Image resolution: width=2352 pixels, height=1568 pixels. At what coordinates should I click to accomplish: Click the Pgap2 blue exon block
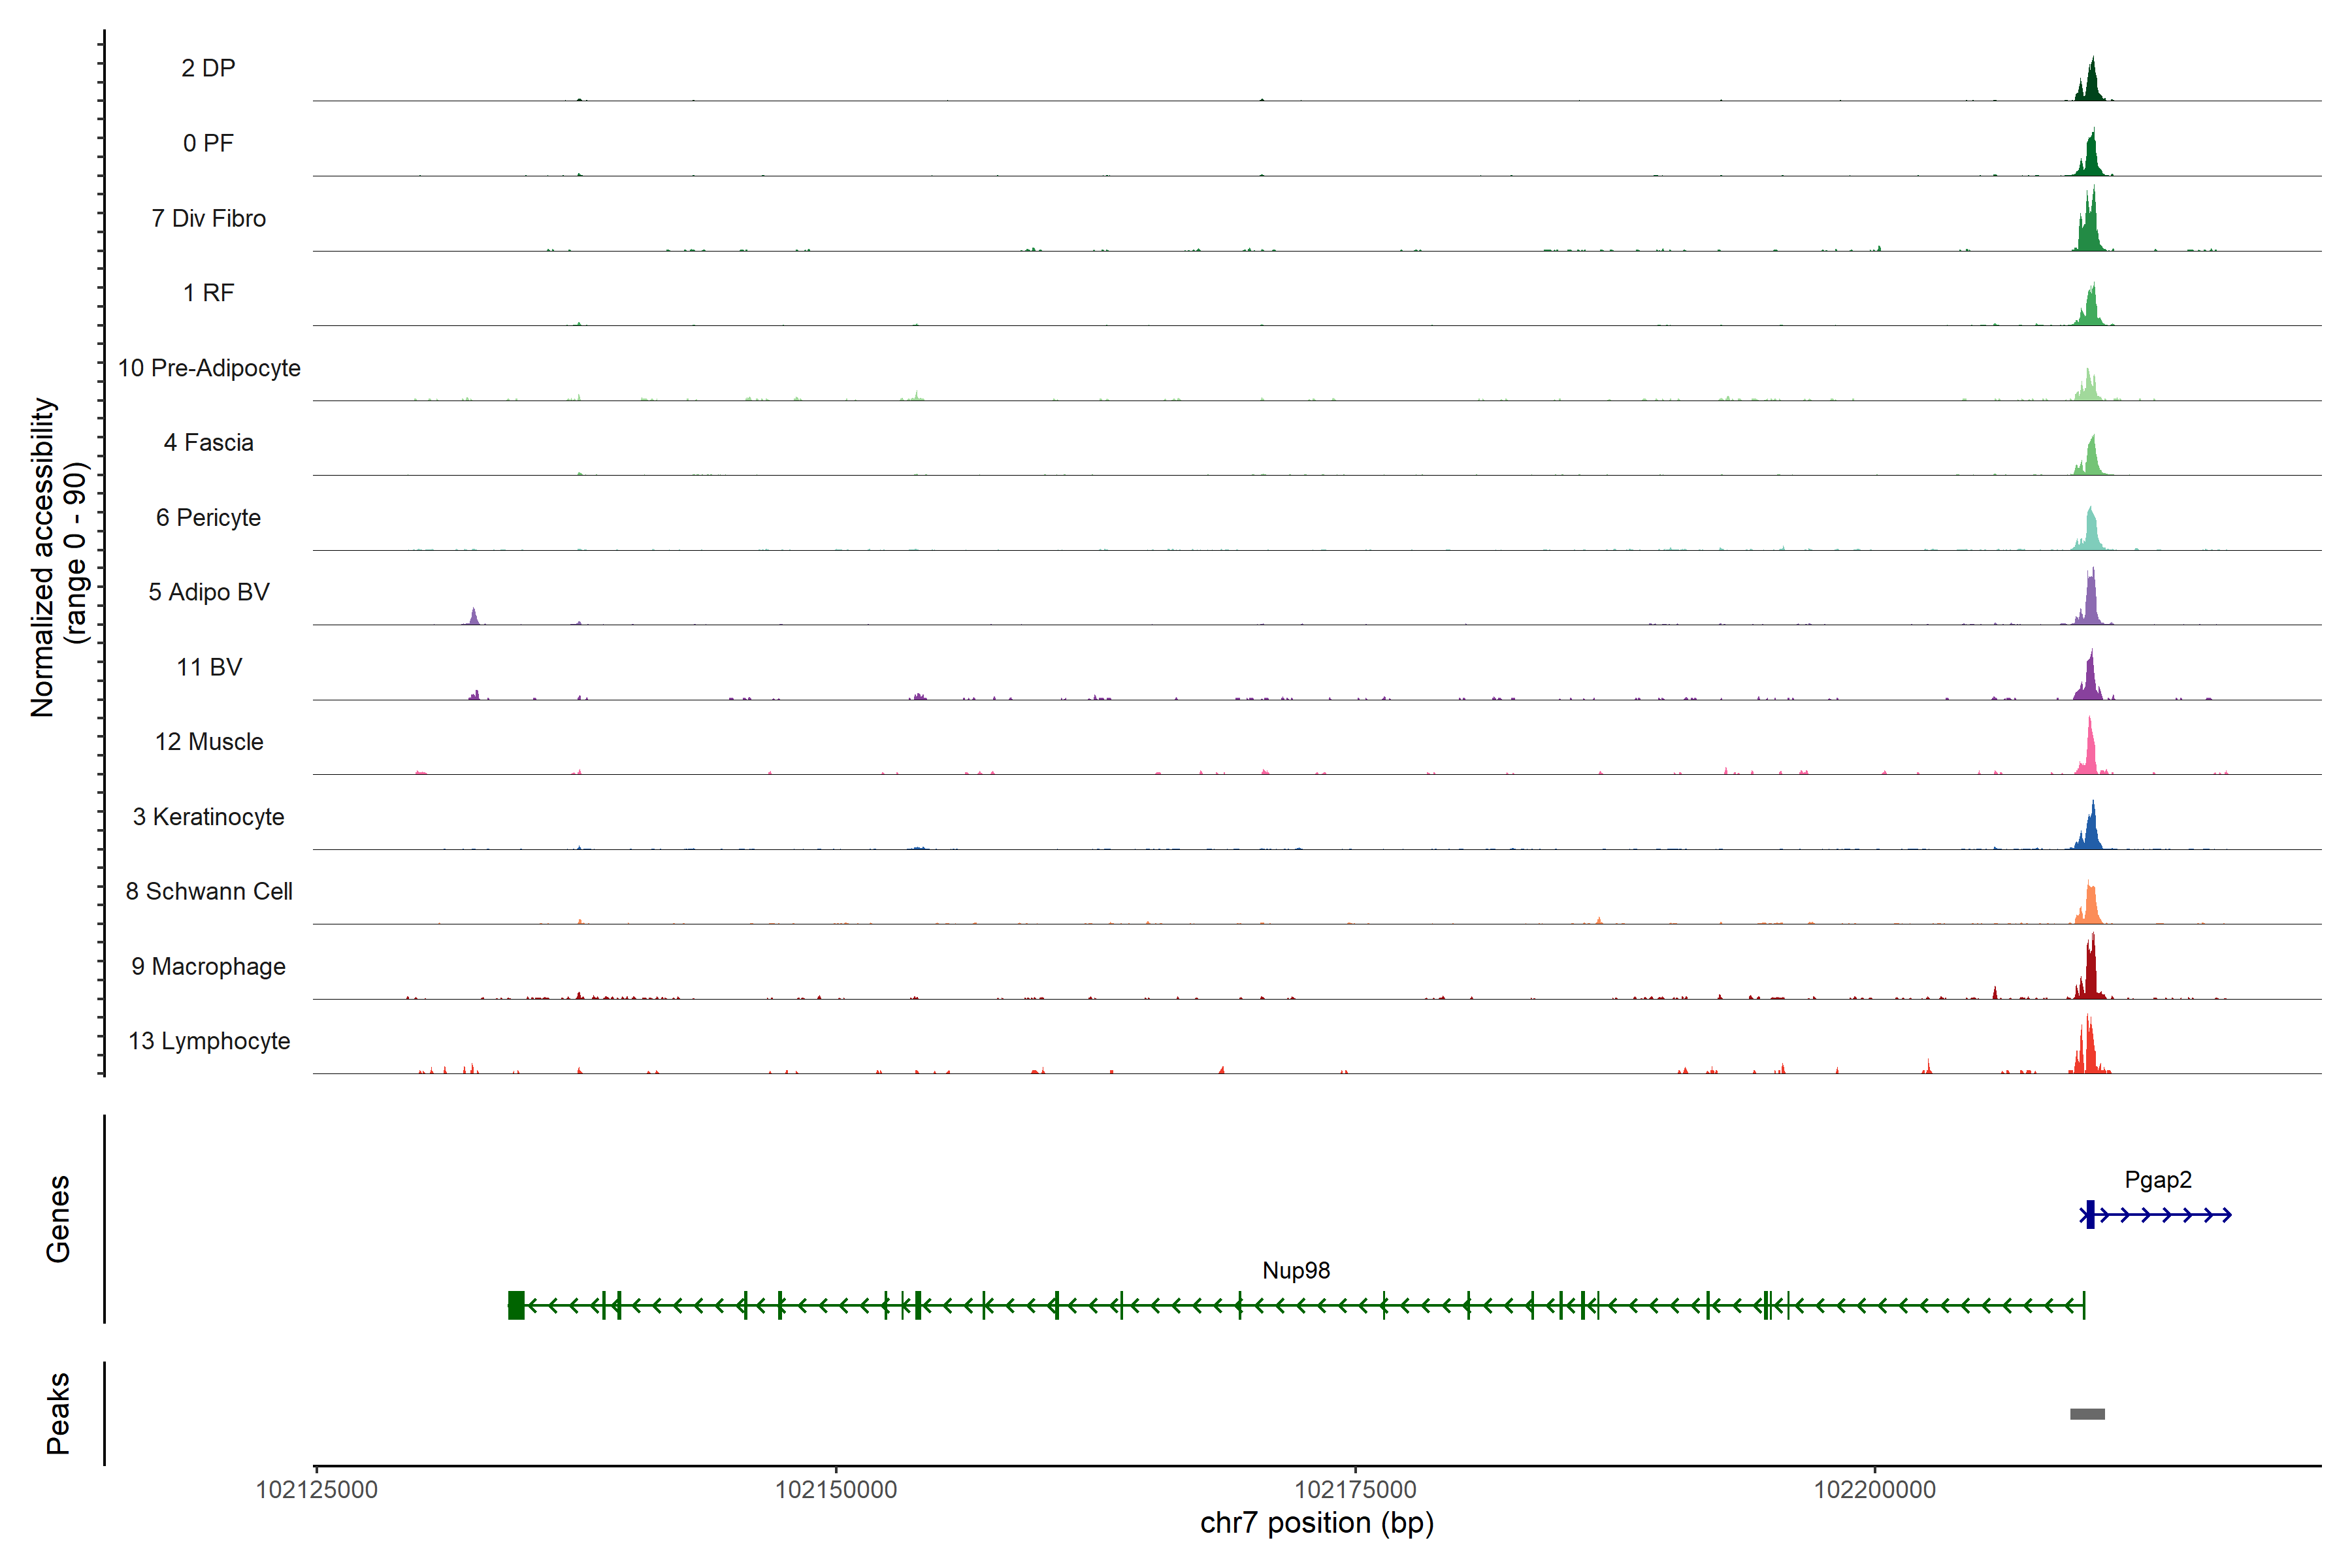pyautogui.click(x=2090, y=1215)
